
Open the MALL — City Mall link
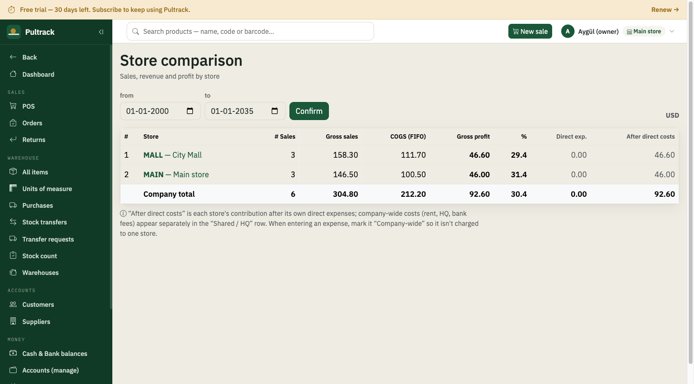172,155
